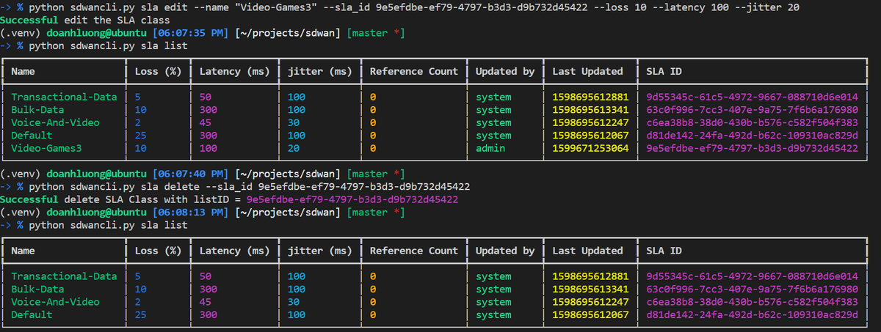Click the '06:07:35 PM' prompt timestamp
The width and height of the screenshot is (881, 332).
(x=191, y=33)
